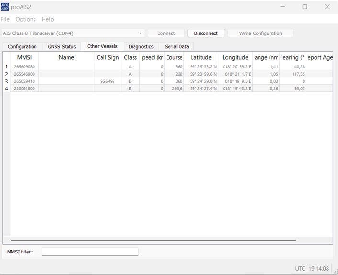This screenshot has height=275, width=338.
Task: Click latitude cell 59° 25' 33.2"N
Action: (201, 67)
